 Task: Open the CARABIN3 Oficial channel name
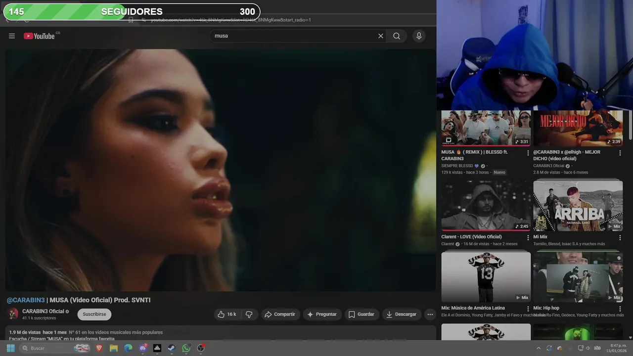pyautogui.click(x=43, y=311)
